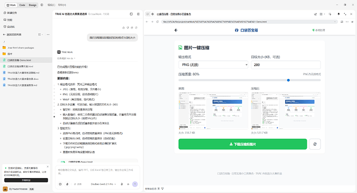Click the thumbs-up icon above the chat message

[x=124, y=28]
